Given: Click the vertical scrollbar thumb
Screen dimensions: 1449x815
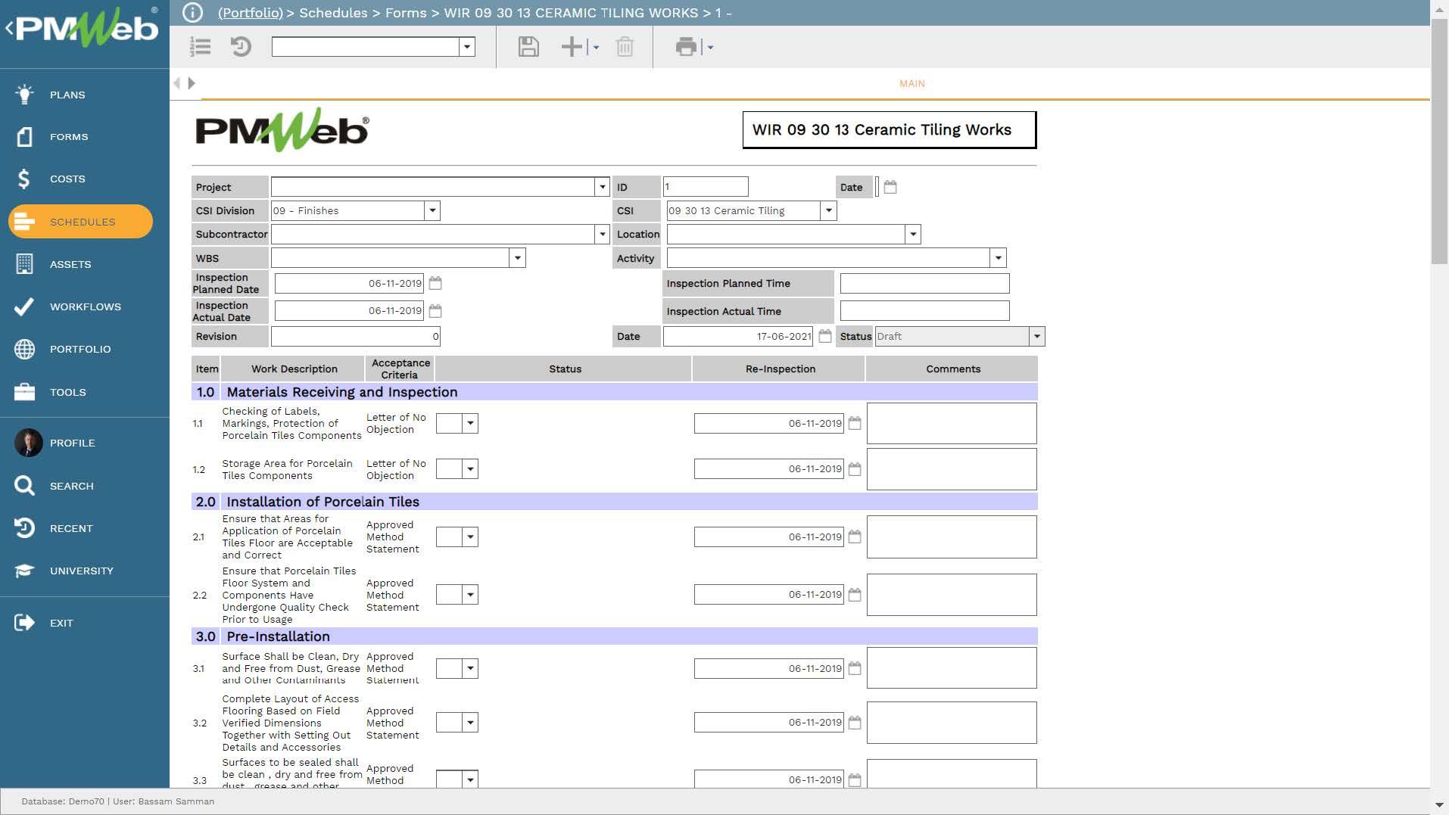Looking at the screenshot, I should tap(1439, 140).
